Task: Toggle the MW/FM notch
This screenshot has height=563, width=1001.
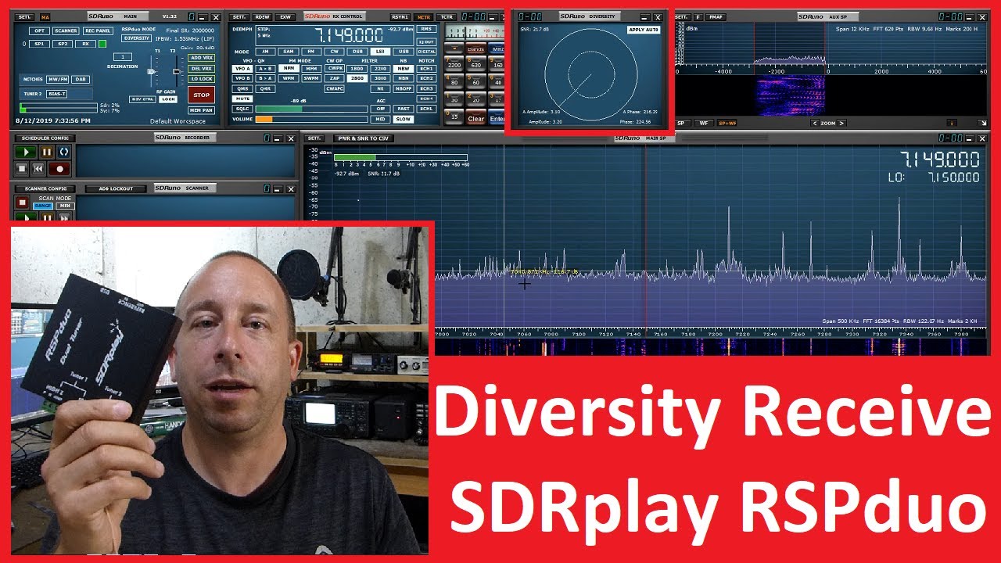Action: 57,79
